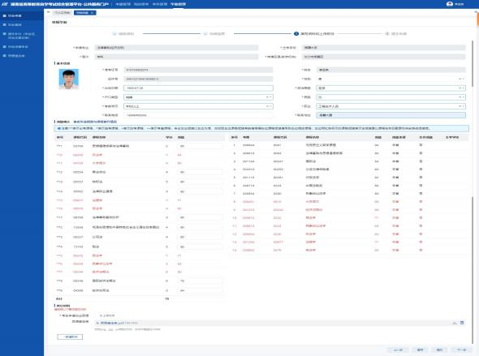Click the tab bar collapse arrows icon
This screenshot has height=356, width=479.
48,12
